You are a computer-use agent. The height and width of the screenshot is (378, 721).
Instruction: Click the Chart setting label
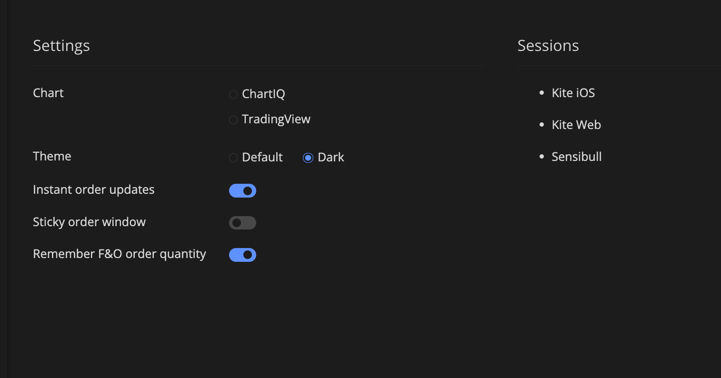48,93
